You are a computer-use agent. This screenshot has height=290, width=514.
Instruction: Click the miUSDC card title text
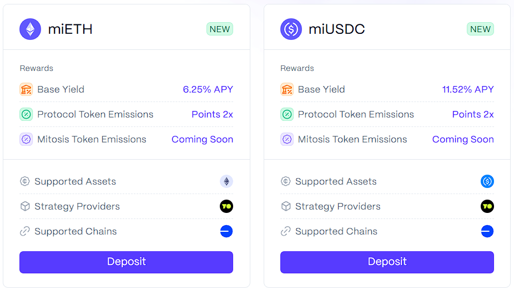337,29
